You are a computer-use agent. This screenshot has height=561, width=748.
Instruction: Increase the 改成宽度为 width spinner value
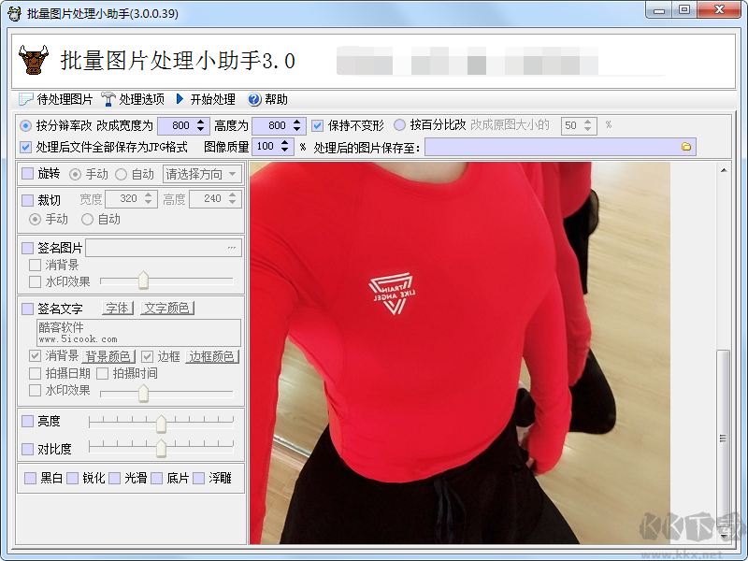(x=203, y=122)
